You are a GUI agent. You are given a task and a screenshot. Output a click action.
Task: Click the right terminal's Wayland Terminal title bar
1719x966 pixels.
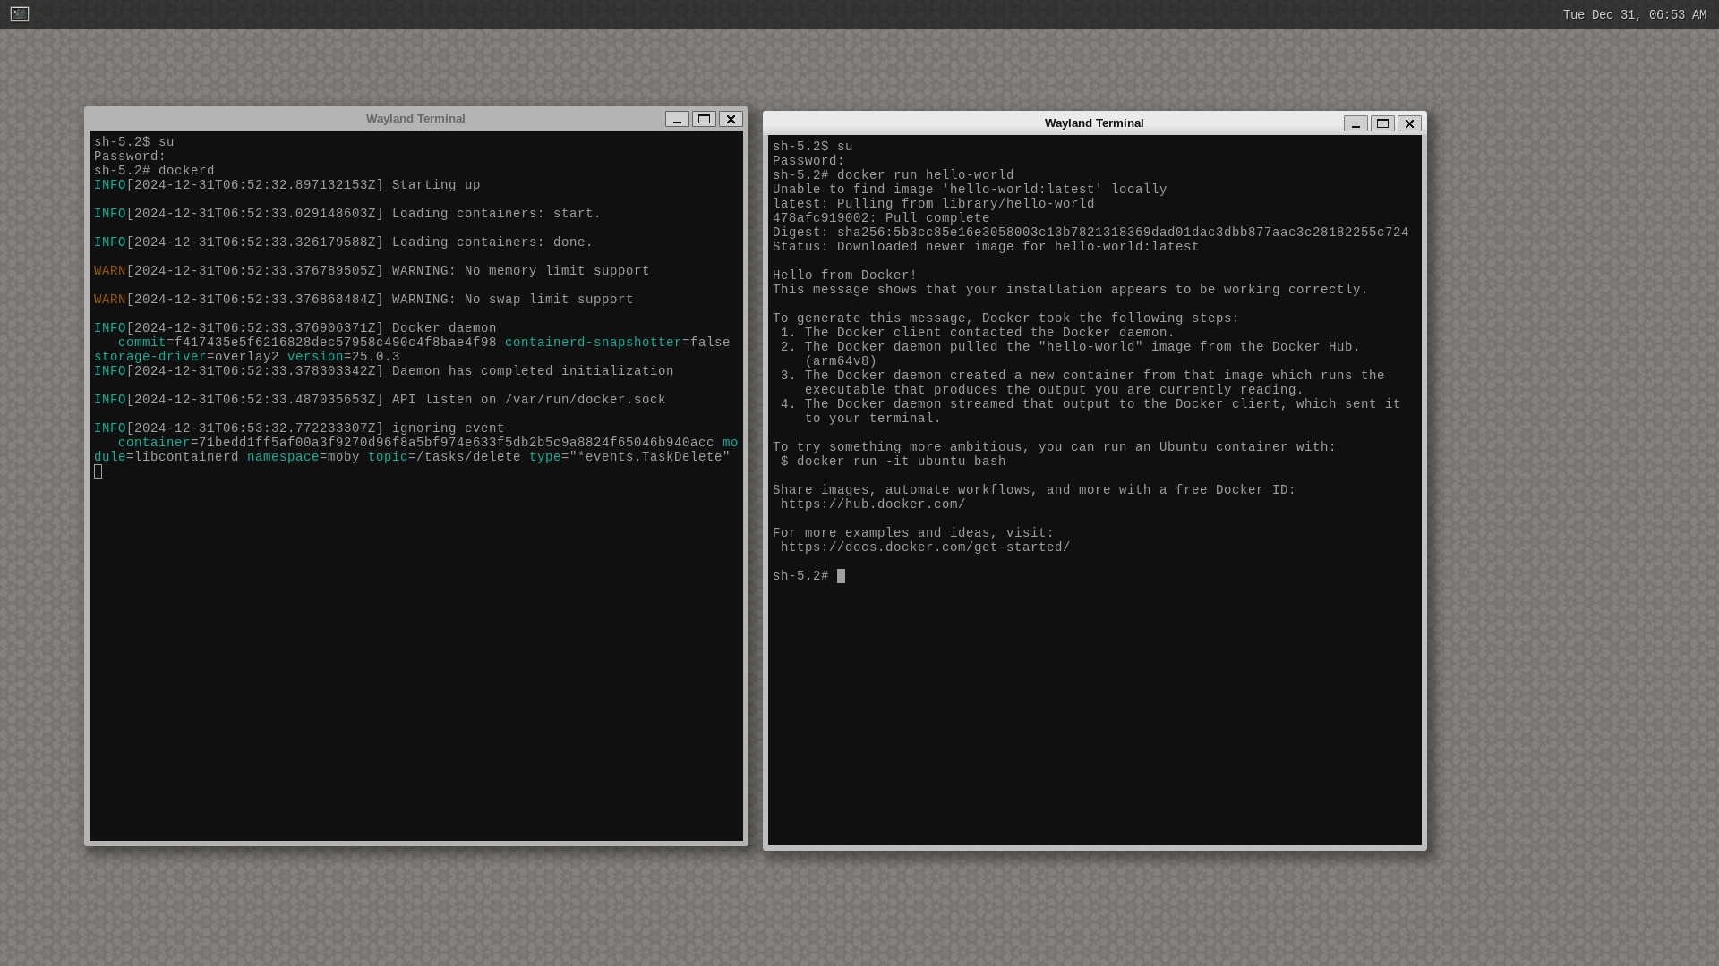[1094, 123]
